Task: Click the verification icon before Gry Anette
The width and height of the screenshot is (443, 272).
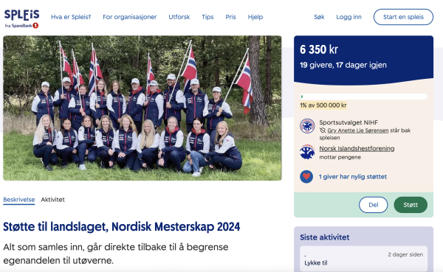Action: click(x=323, y=130)
